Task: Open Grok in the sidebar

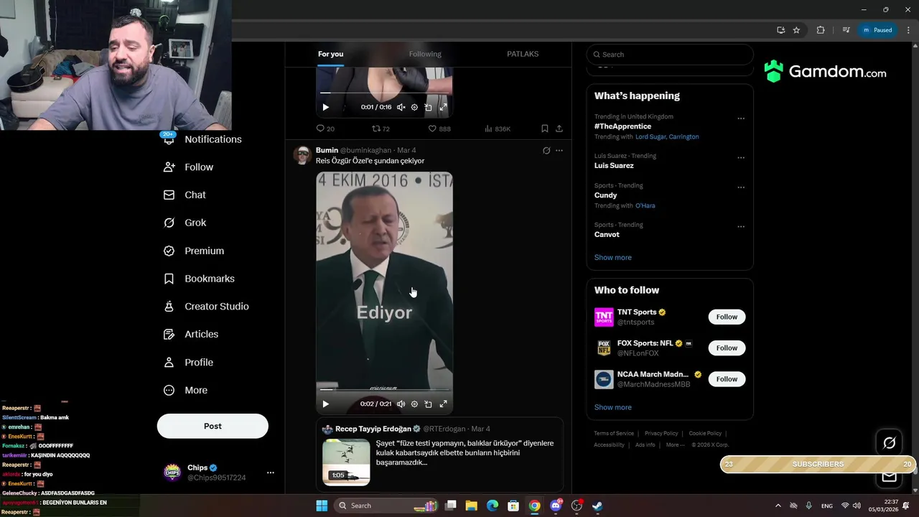Action: coord(185,223)
